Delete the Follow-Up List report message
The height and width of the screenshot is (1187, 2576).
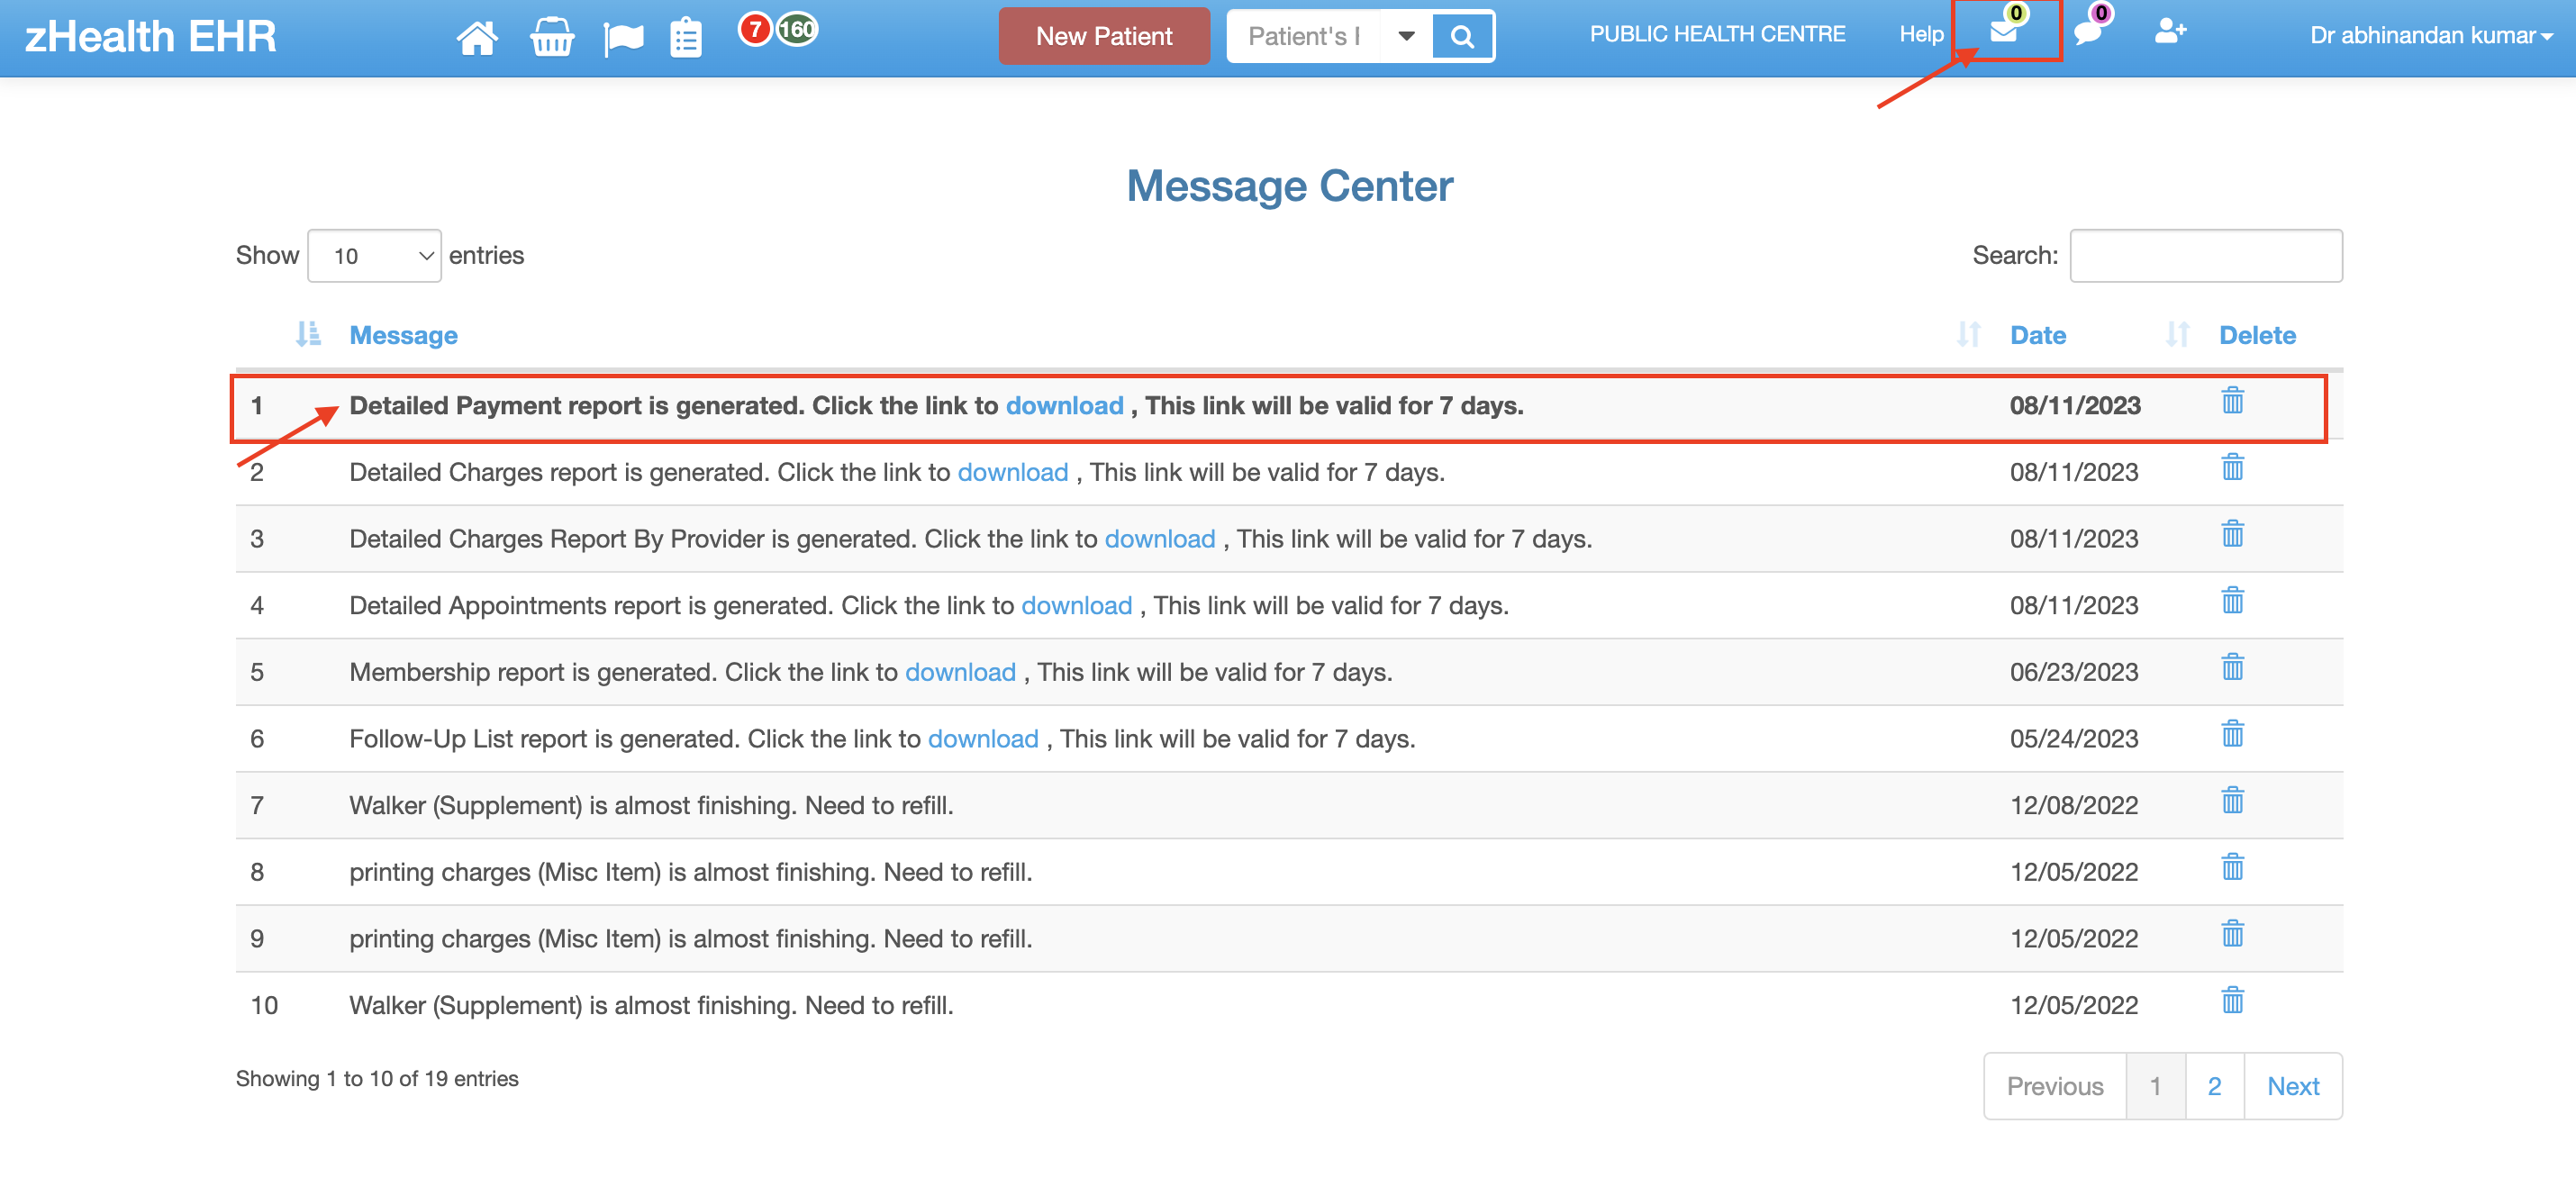point(2232,734)
